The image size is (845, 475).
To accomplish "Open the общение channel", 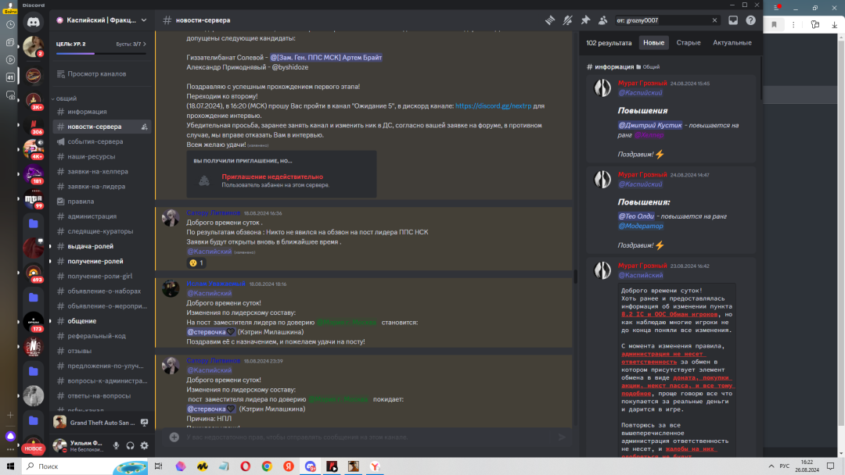I will pyautogui.click(x=102, y=321).
